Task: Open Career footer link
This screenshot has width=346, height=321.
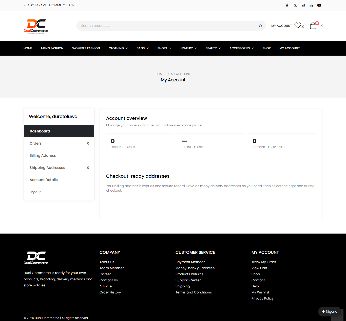Action: [105, 274]
